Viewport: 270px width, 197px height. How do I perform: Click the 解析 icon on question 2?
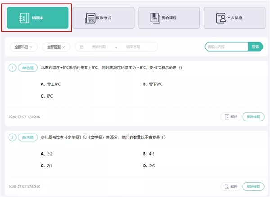(227, 187)
